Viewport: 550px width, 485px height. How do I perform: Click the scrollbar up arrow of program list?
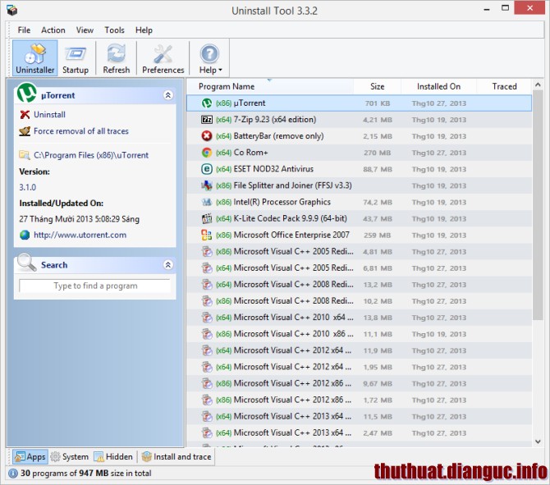click(538, 85)
